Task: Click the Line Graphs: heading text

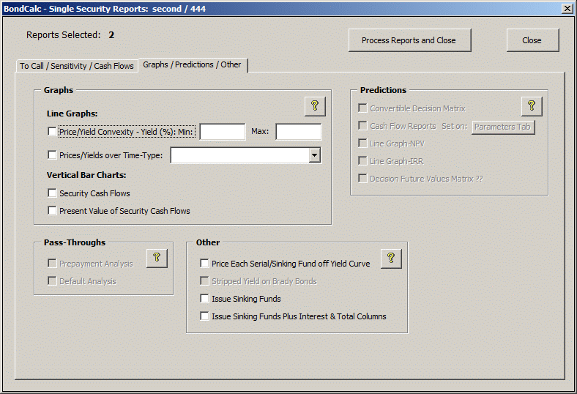Action: tap(72, 114)
